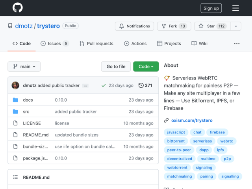Click the README.md file icon in list
The image size is (252, 189).
[x=15, y=135]
